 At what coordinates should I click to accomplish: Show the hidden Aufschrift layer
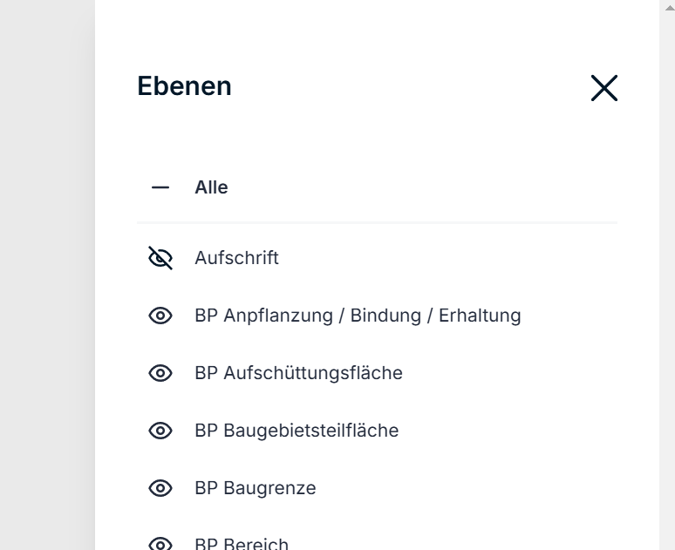(x=160, y=258)
